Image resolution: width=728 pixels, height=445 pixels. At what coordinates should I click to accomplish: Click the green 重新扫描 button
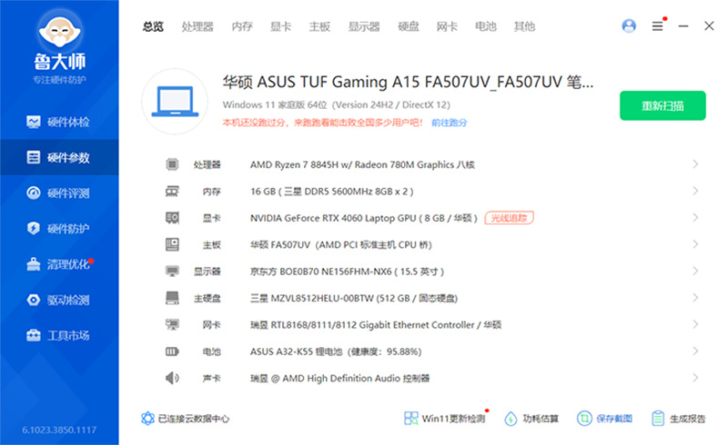pos(662,106)
